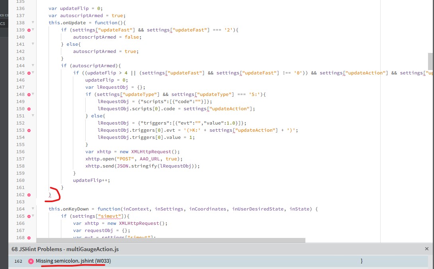
Task: Click the horizontal scrollbar of the editor
Action: [x=171, y=240]
